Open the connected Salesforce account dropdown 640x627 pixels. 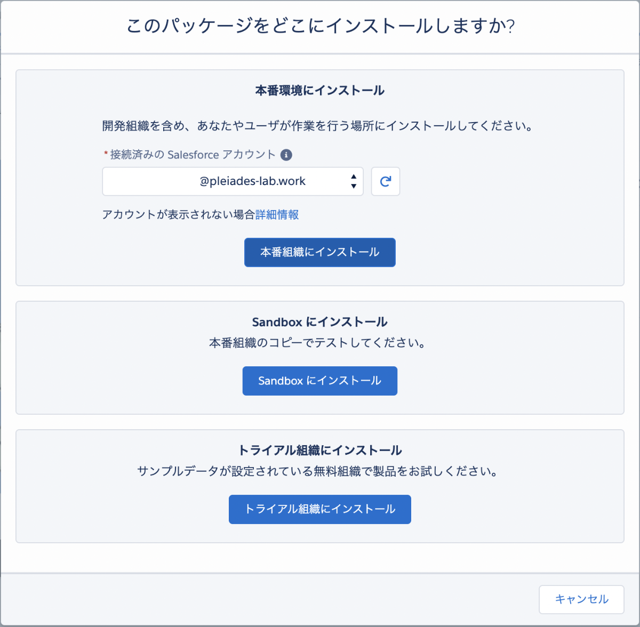(233, 181)
